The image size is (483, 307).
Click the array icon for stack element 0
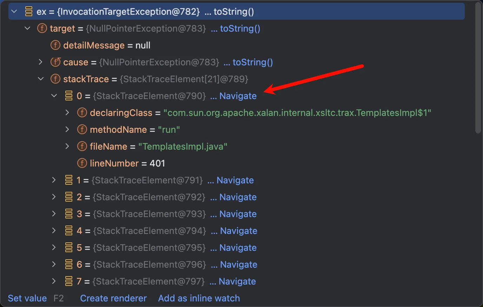pos(69,96)
